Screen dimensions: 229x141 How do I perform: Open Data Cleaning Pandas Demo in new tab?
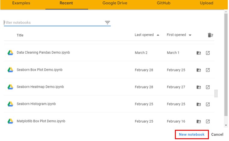point(208,53)
